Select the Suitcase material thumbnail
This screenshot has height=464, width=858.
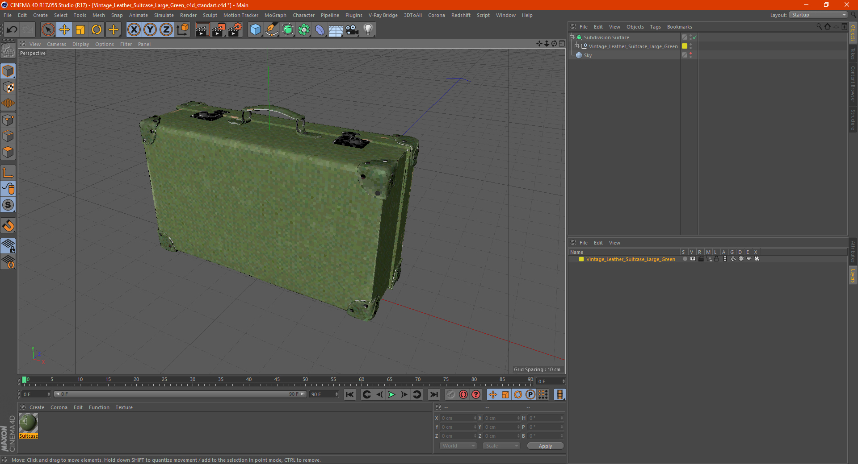click(x=28, y=423)
